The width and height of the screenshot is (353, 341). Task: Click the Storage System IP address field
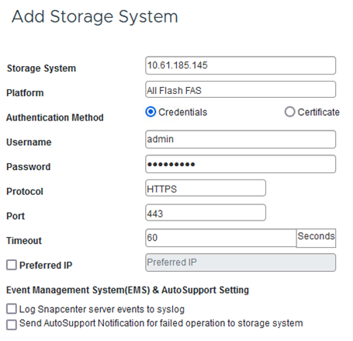coord(241,65)
